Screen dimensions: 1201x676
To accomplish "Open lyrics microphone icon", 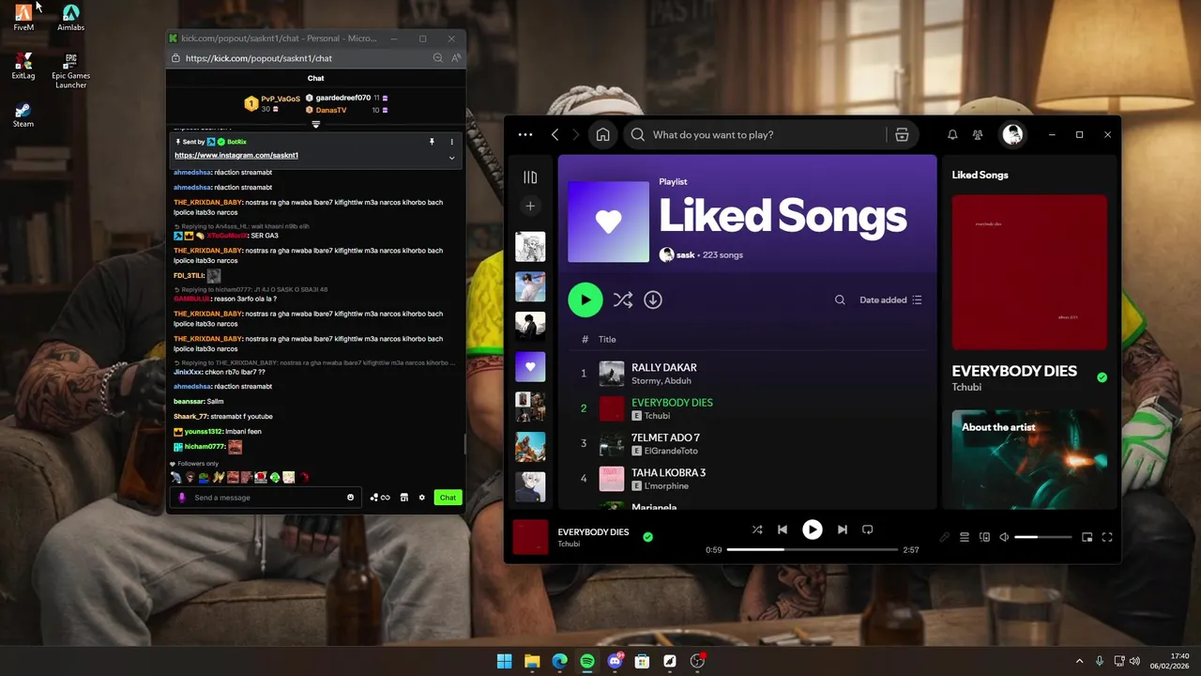I will [x=945, y=537].
